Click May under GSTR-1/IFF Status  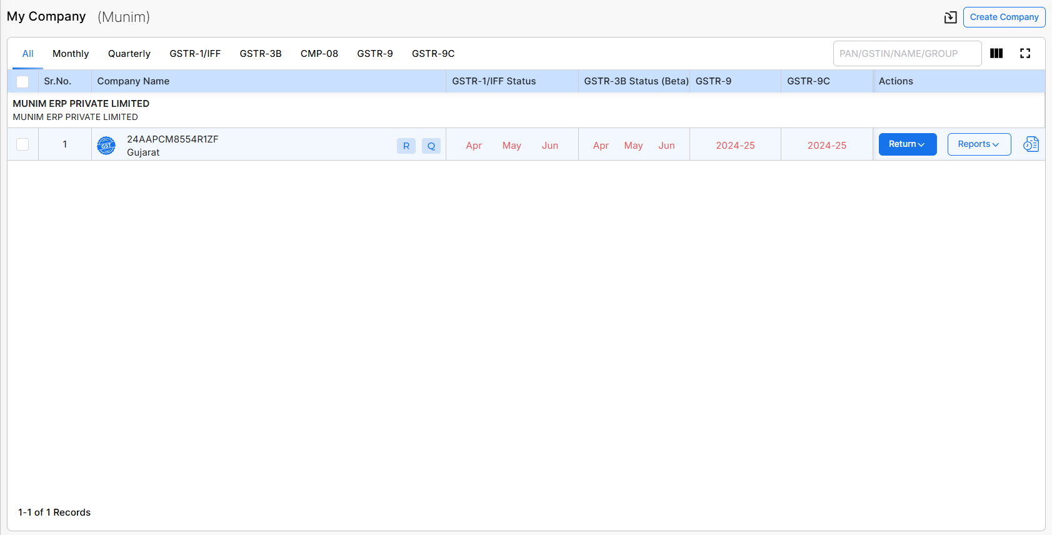point(512,146)
